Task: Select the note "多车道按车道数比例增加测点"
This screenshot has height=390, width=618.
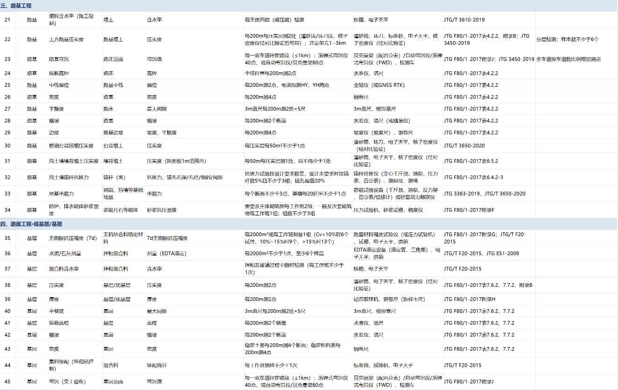Action: coord(569,59)
